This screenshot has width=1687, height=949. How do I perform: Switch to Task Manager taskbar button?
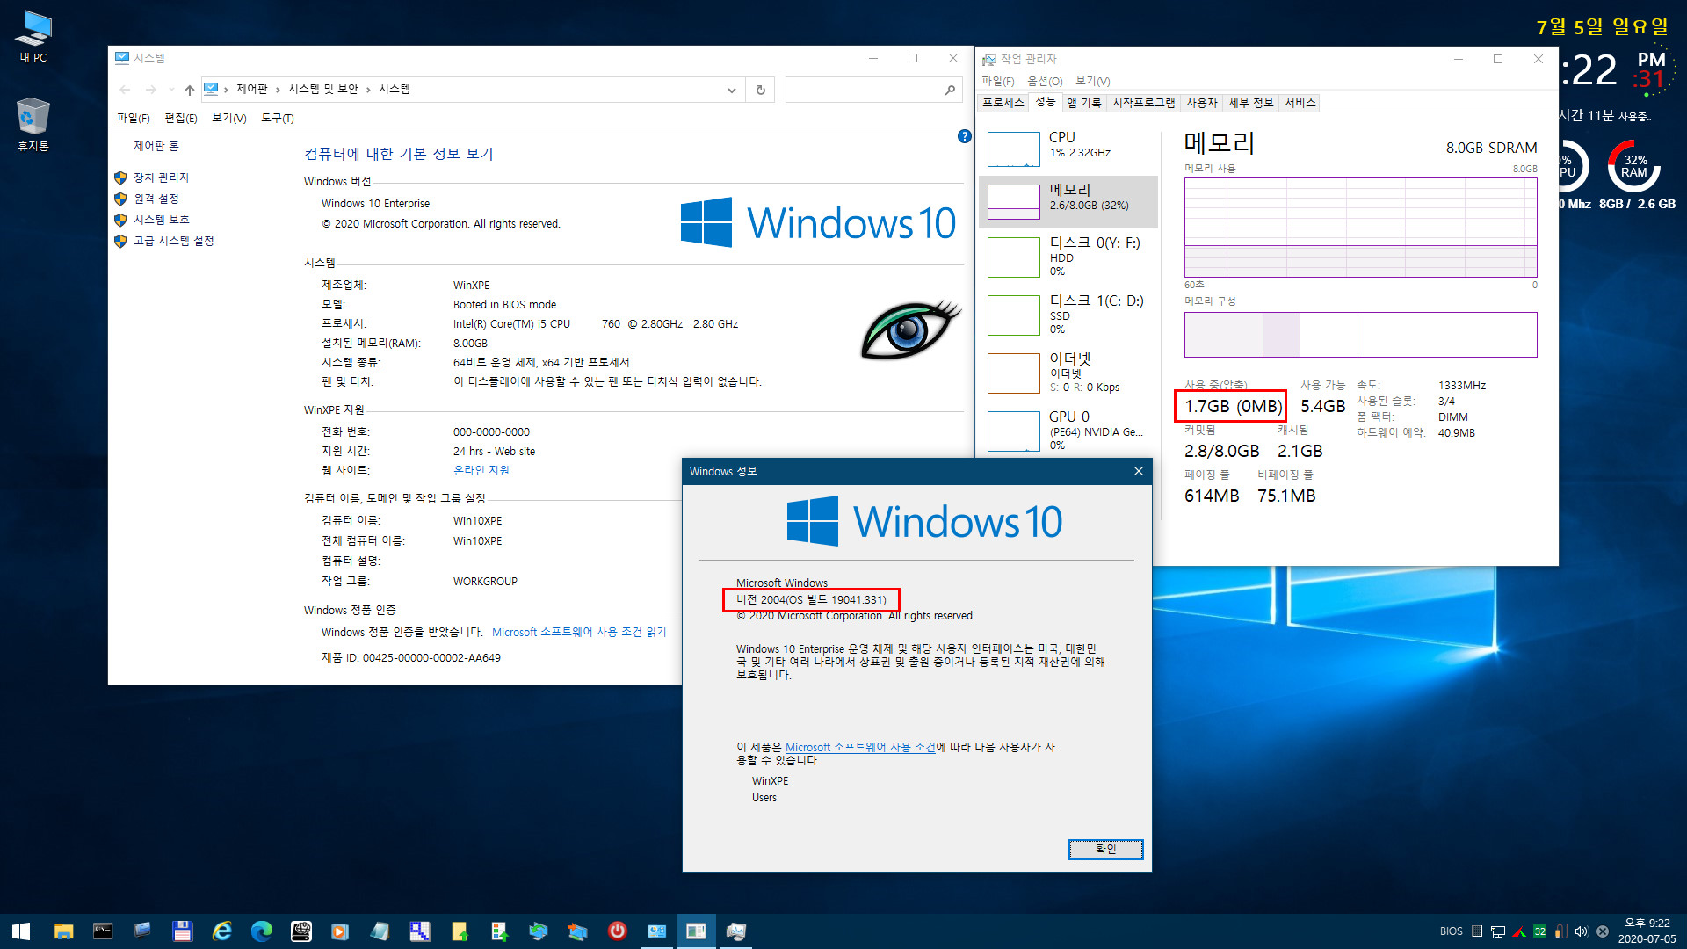point(735,931)
